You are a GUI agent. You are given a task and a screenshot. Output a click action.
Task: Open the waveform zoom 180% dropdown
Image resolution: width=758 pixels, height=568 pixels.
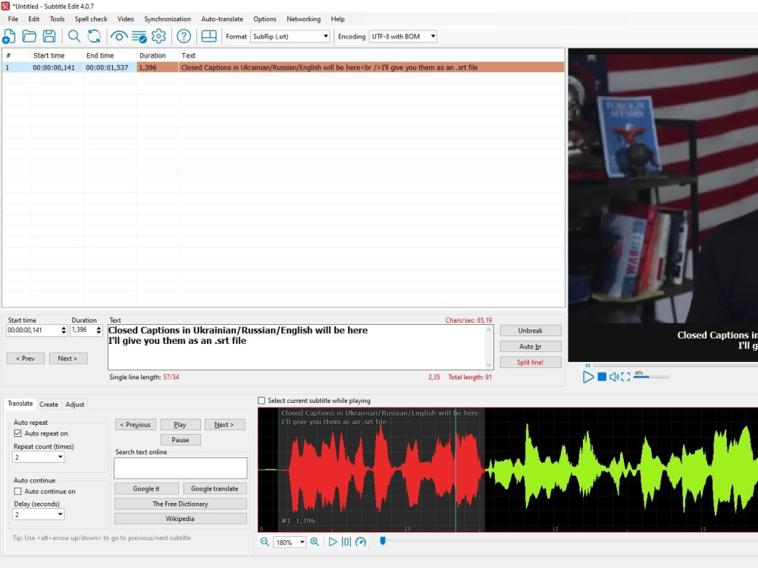click(x=290, y=542)
